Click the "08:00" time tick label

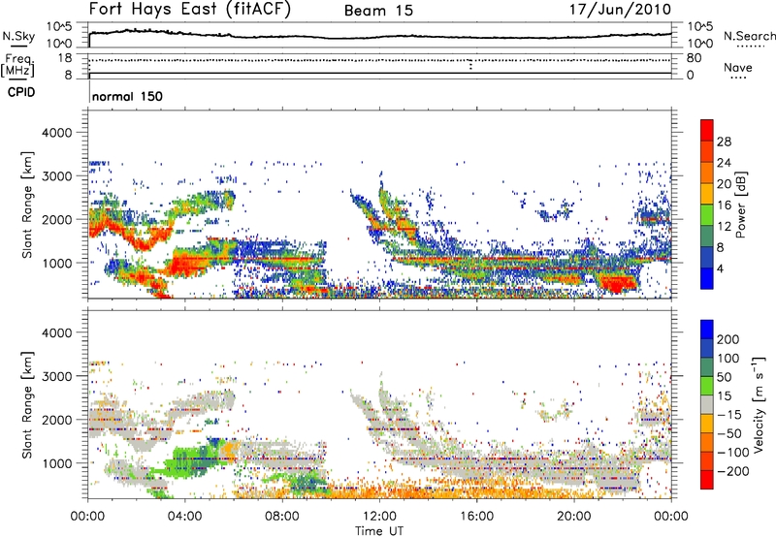click(282, 517)
